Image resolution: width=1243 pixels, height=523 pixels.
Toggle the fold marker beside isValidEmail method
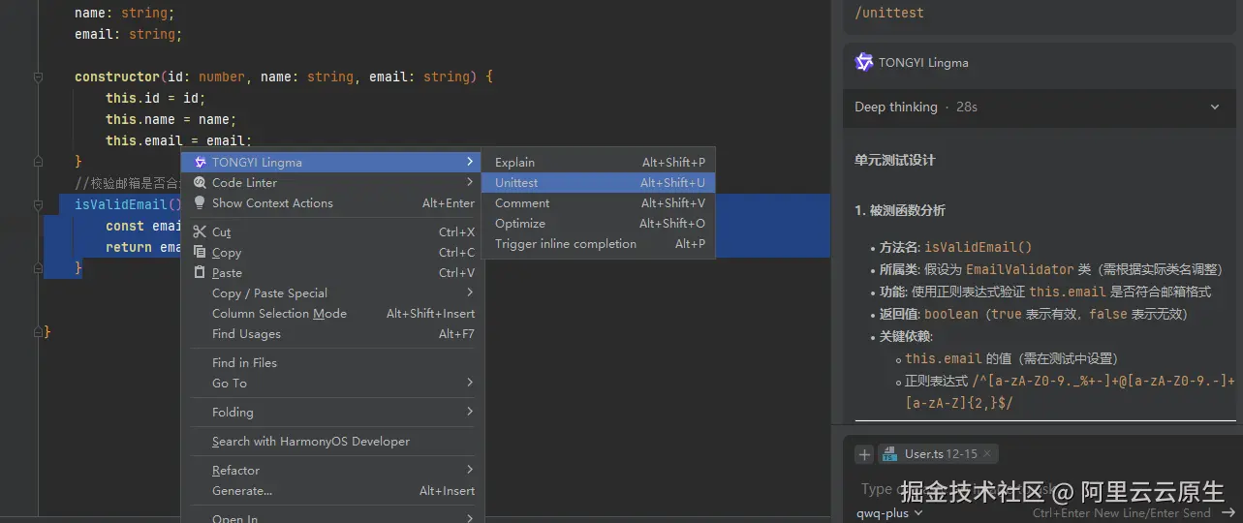pos(39,205)
